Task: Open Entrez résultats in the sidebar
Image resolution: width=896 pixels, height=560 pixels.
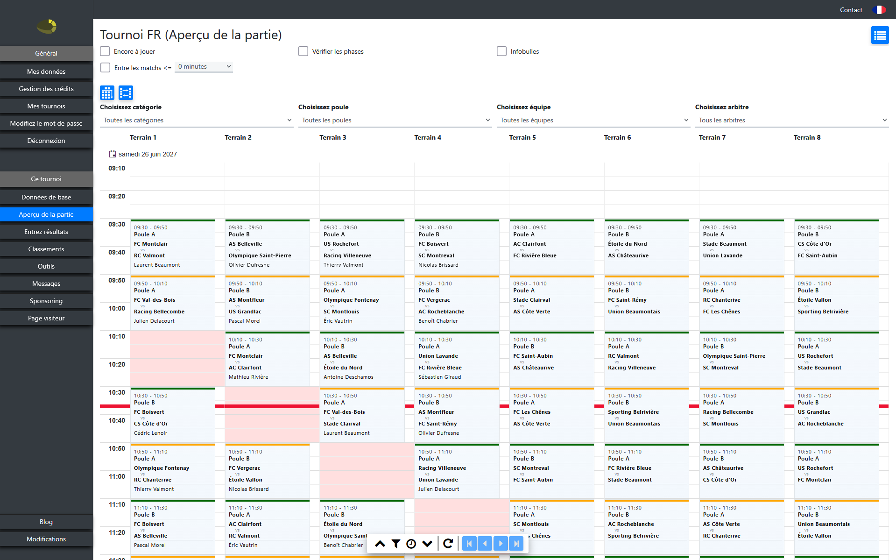Action: tap(46, 232)
